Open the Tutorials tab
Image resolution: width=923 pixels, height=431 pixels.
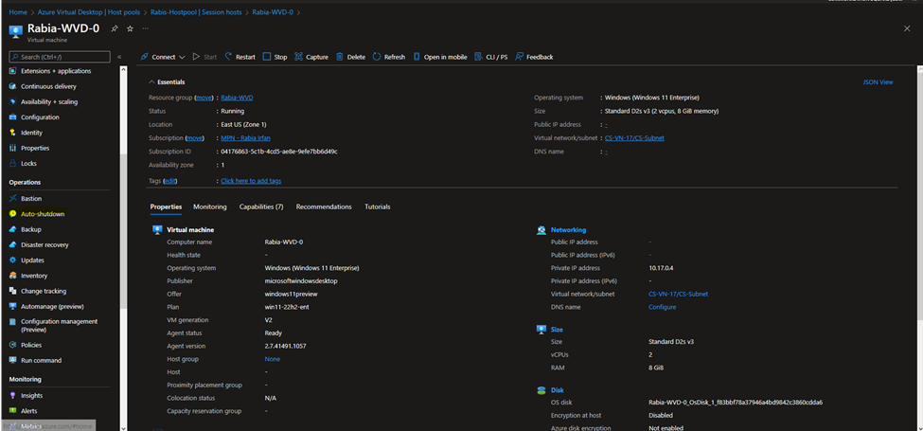[x=378, y=207]
